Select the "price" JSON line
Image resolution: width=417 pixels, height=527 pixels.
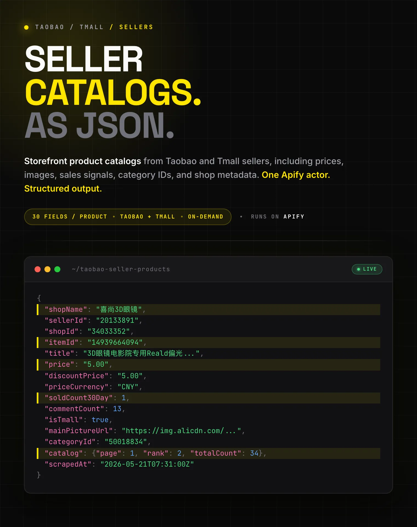(208, 365)
